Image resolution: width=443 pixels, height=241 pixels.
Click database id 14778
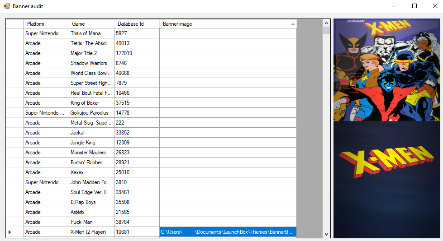click(x=137, y=113)
